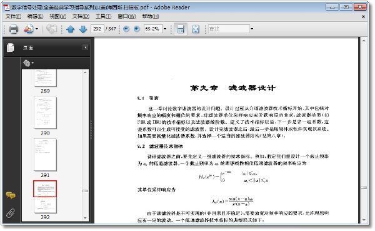The image size is (375, 231).
Task: Select fit one full page icon
Action: click(196, 29)
